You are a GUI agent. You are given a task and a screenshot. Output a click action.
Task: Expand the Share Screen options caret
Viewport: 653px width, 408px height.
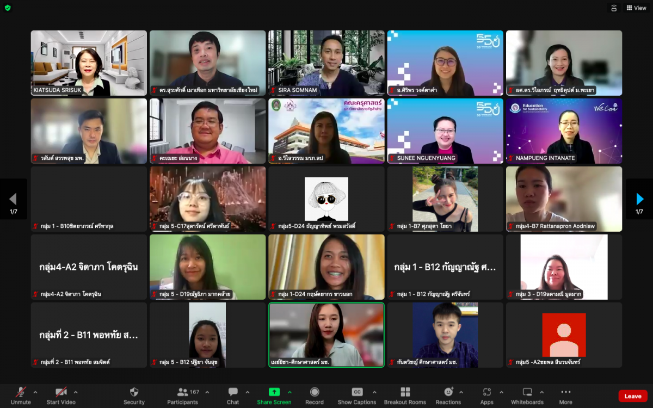coord(289,392)
